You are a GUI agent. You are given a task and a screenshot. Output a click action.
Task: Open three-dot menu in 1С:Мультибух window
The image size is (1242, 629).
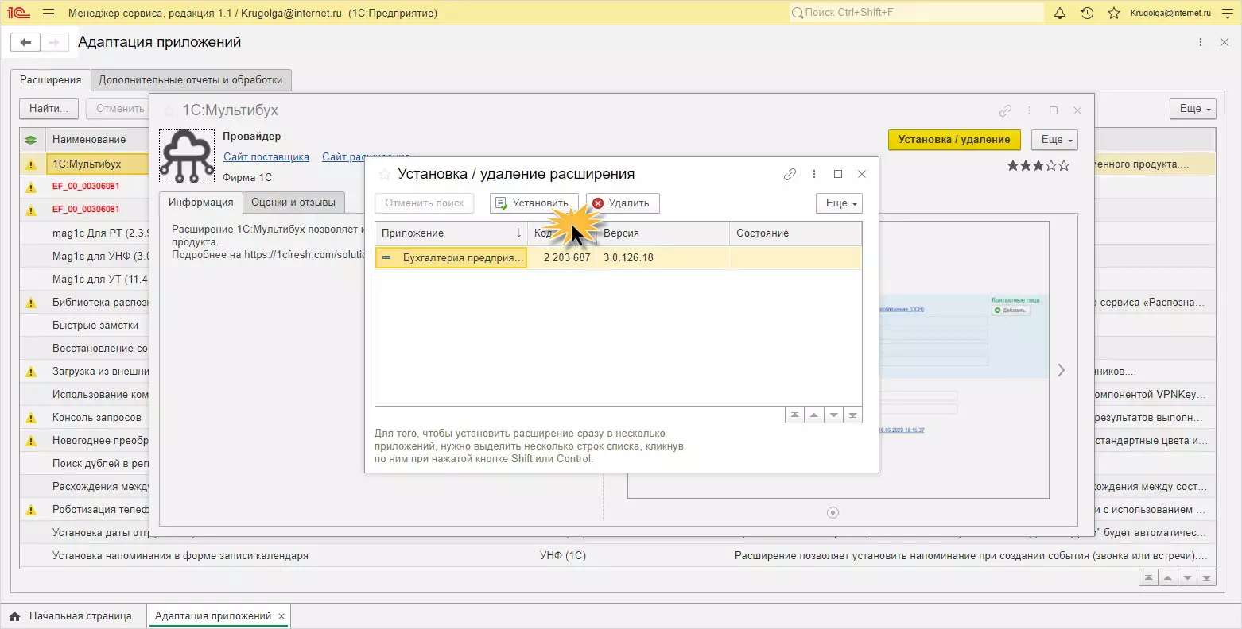(x=1030, y=110)
